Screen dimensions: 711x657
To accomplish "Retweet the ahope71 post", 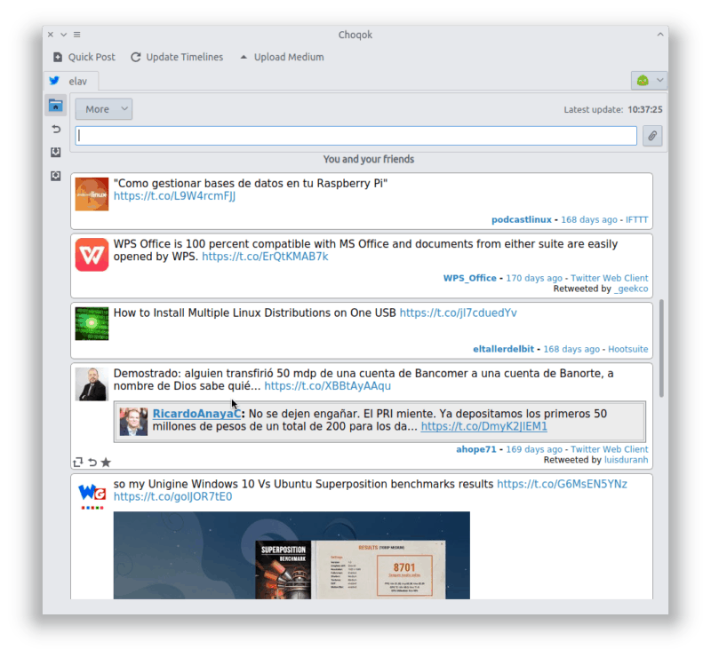I will pyautogui.click(x=78, y=462).
